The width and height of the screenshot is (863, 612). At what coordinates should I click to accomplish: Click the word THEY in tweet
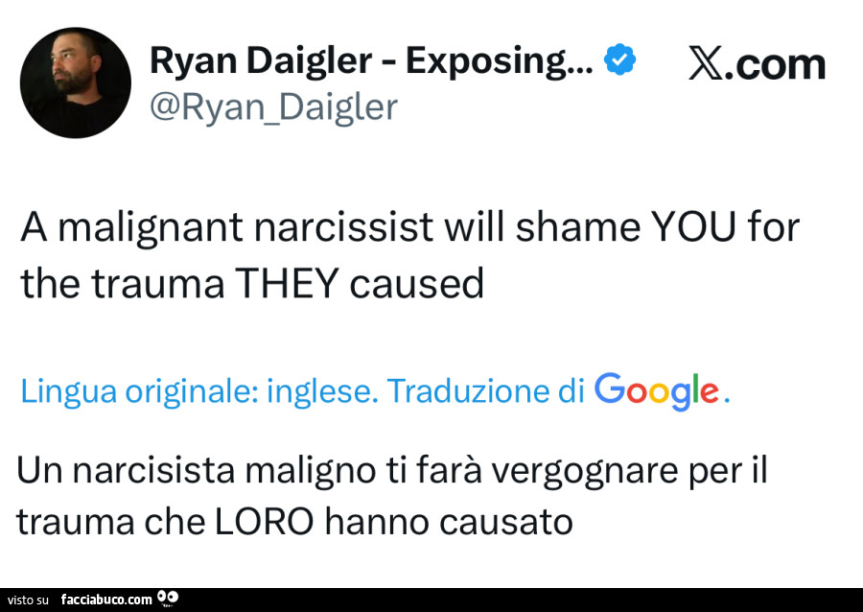(x=286, y=284)
